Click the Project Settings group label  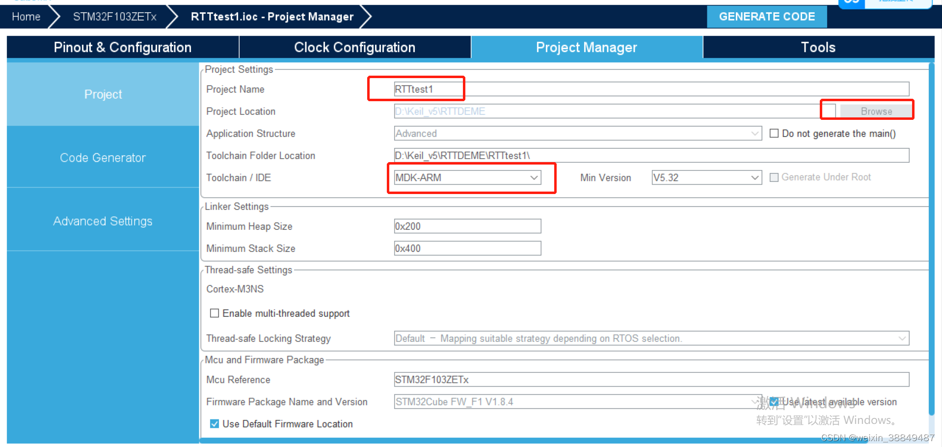point(239,69)
